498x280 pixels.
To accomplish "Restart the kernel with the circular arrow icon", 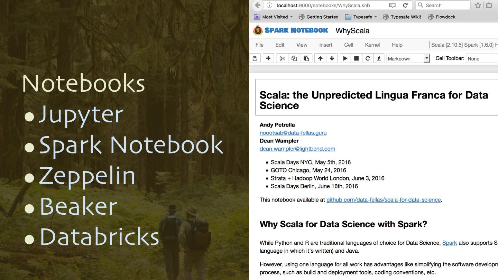I will (368, 58).
